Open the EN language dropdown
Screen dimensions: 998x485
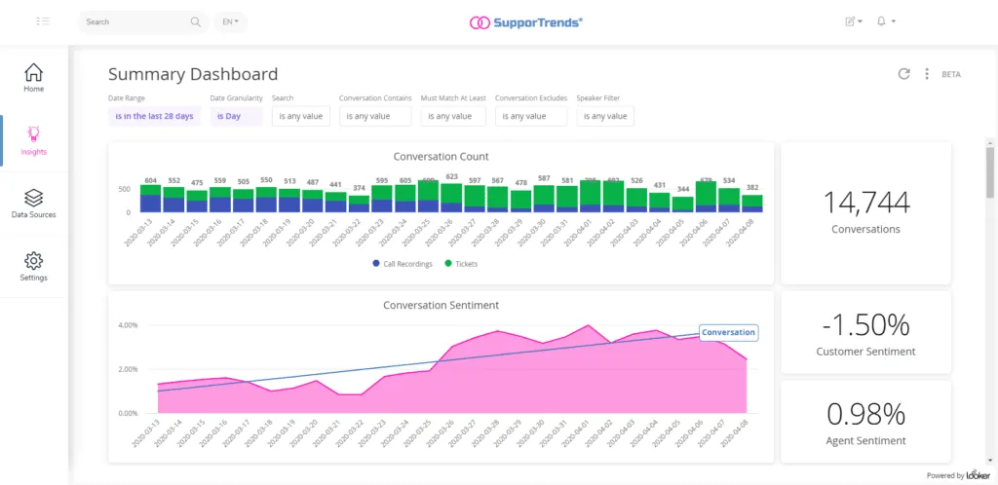coord(230,21)
